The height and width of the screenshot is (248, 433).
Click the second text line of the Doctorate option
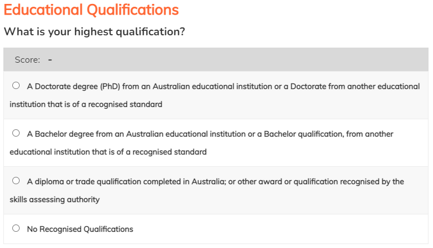tap(86, 105)
